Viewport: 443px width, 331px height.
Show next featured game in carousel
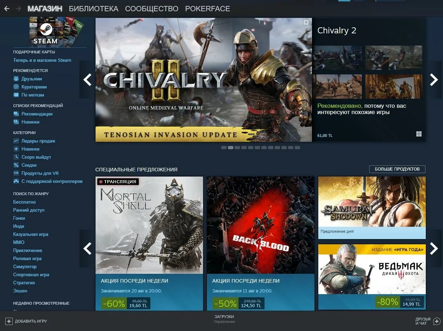(434, 80)
